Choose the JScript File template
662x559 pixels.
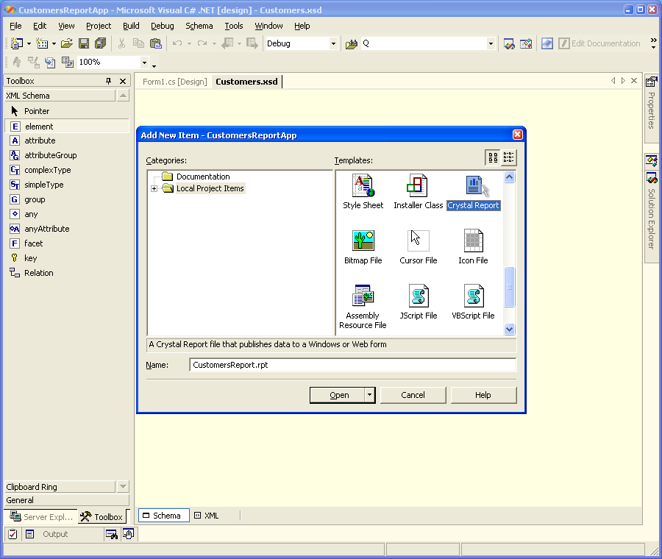click(x=418, y=296)
